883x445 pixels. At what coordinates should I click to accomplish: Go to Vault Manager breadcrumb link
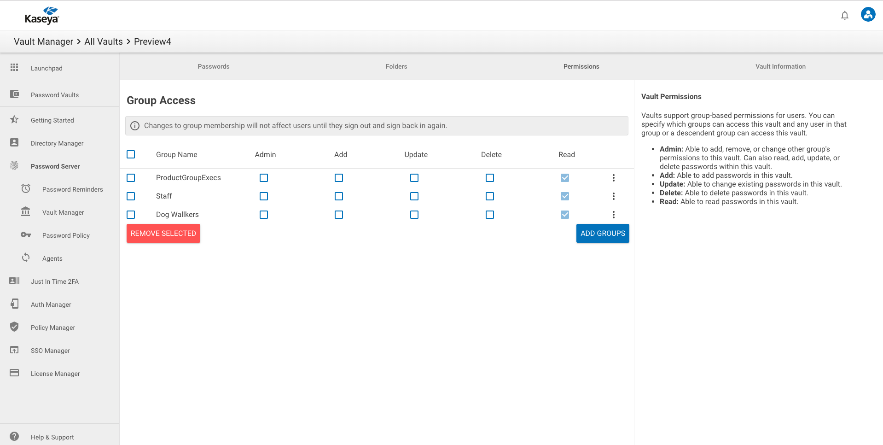click(x=43, y=41)
